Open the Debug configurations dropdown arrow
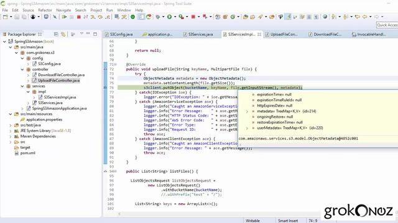Viewport: 398px width, 223px height. click(163, 17)
